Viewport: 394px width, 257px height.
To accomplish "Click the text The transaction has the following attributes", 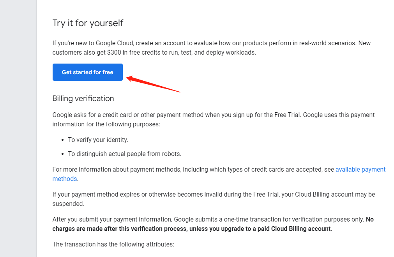I will (113, 245).
